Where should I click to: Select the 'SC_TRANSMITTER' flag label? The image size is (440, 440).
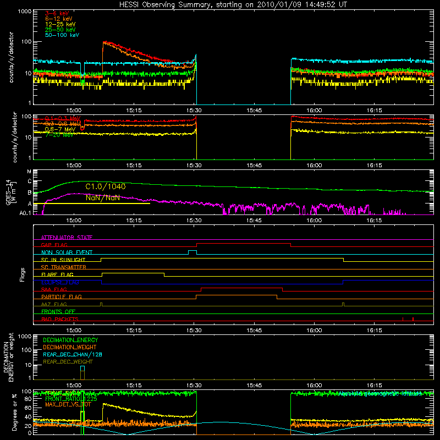(x=64, y=267)
